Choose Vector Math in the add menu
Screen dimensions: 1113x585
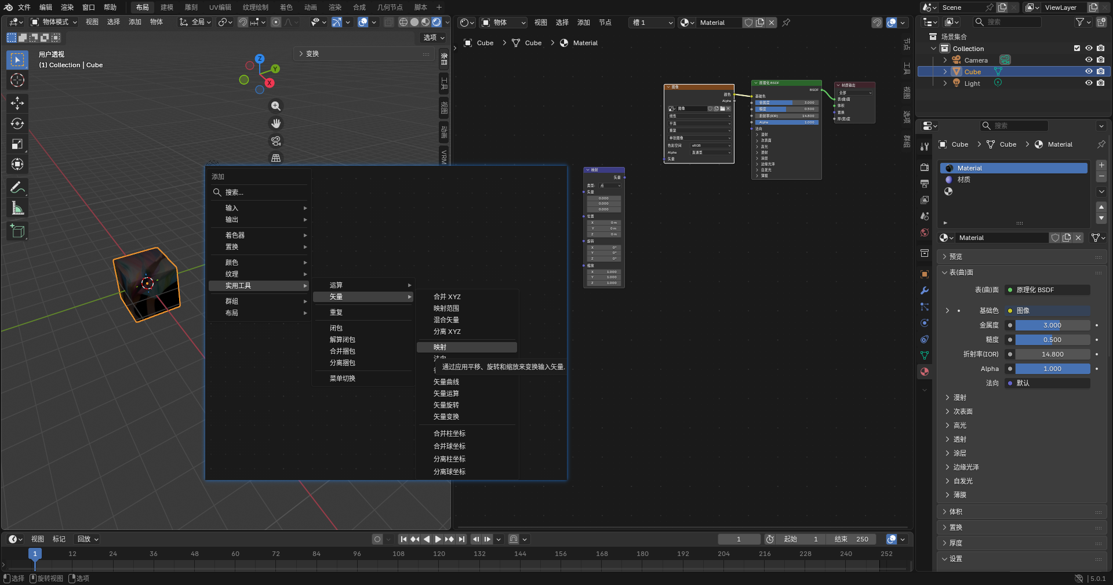click(x=467, y=394)
